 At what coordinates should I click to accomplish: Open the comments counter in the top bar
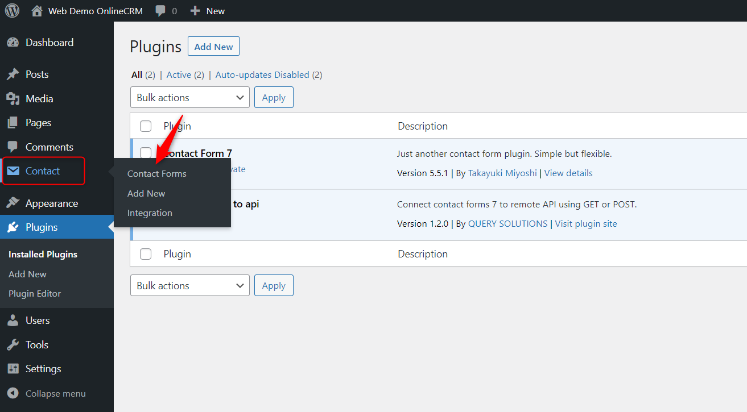(165, 10)
